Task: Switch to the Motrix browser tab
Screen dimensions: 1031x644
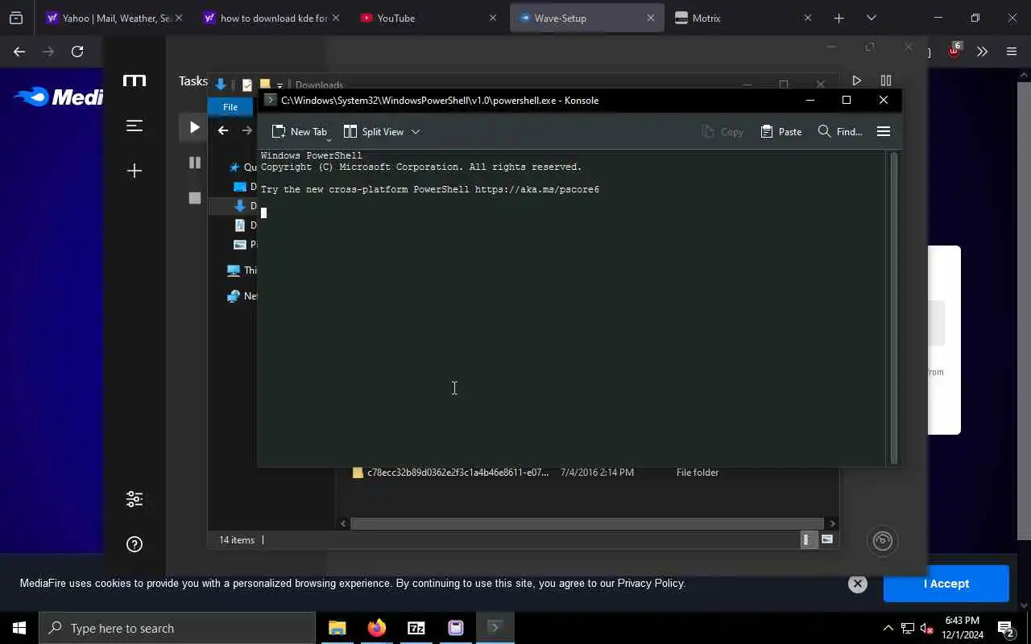Action: (x=745, y=18)
